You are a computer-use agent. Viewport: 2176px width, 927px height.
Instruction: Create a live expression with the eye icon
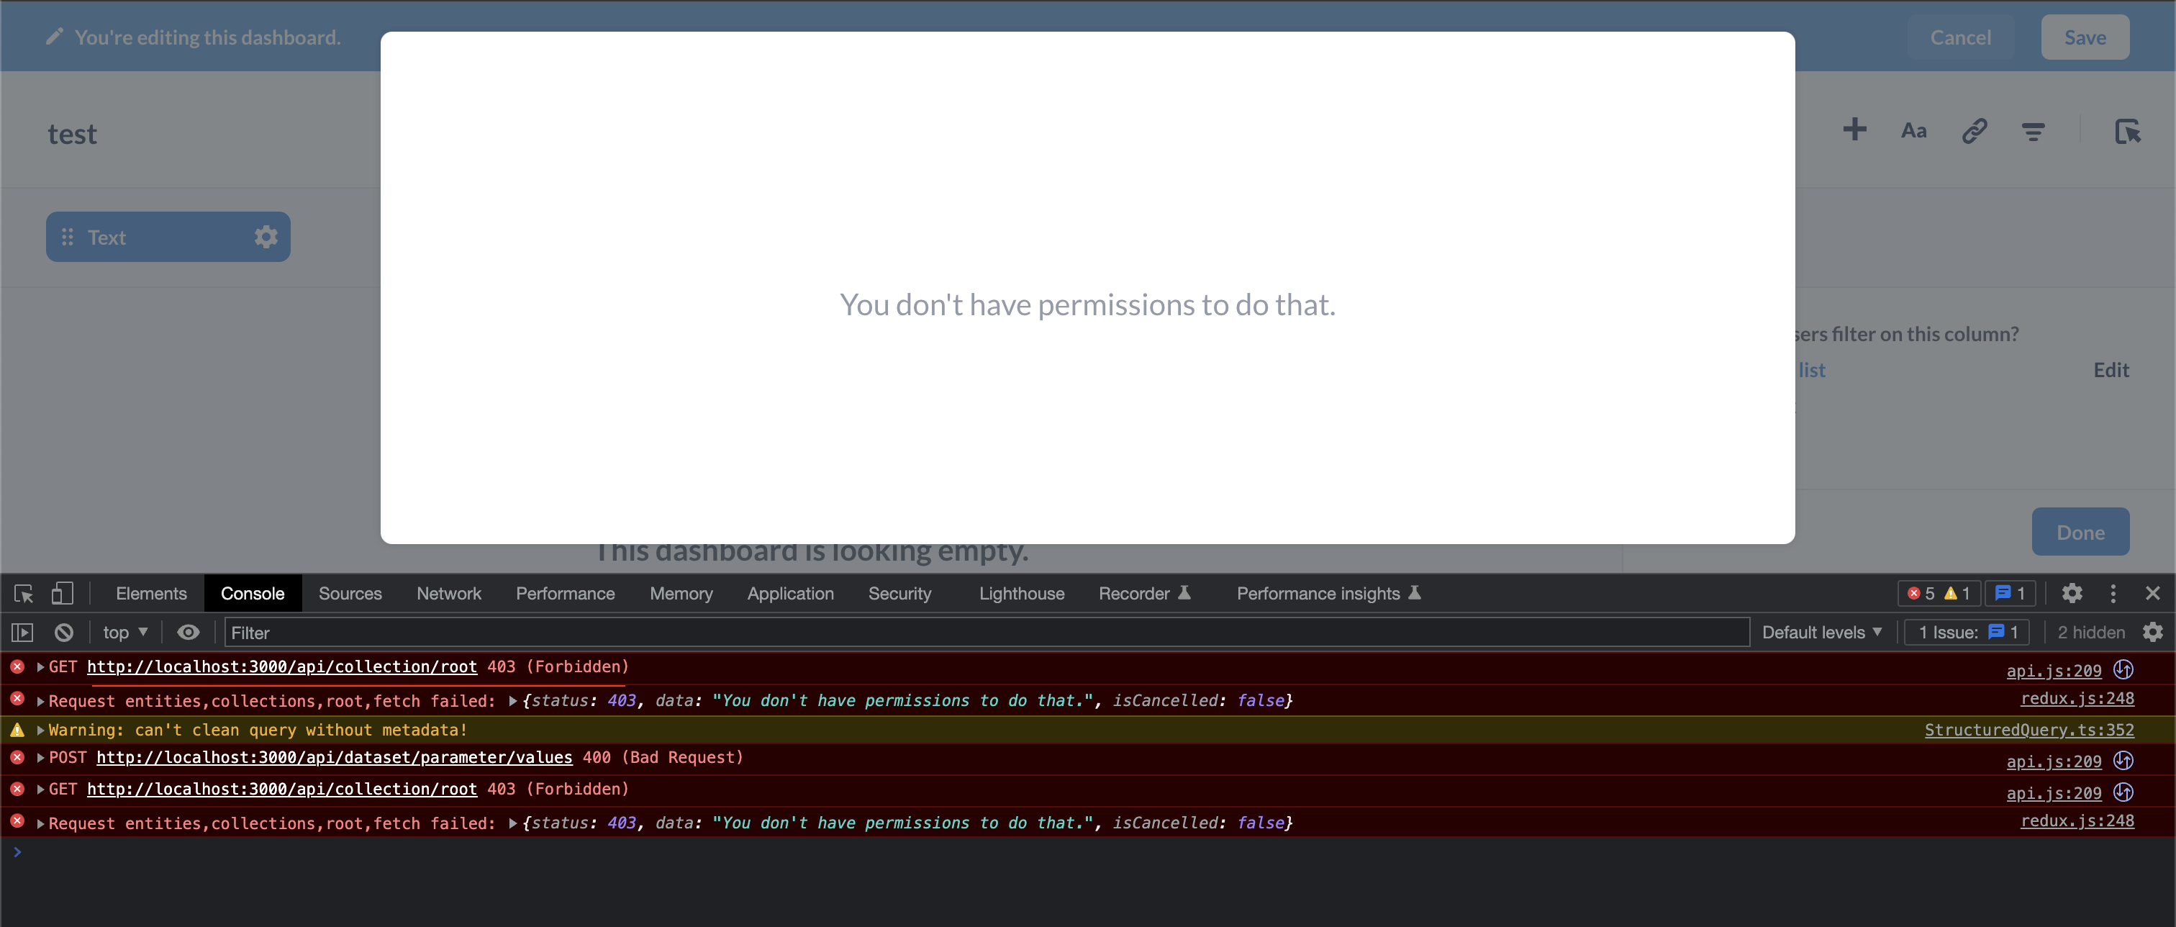[189, 631]
